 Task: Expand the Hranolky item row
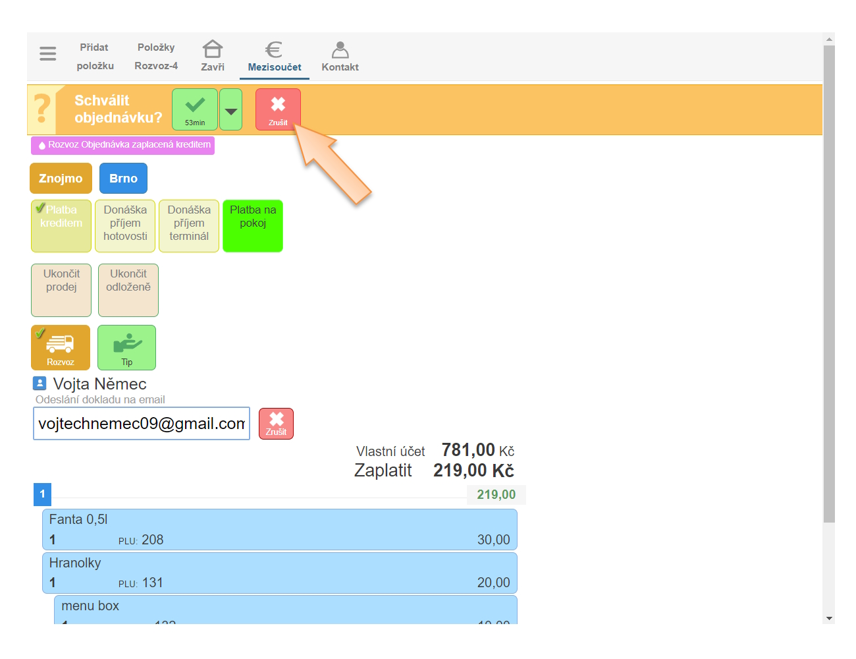(279, 573)
